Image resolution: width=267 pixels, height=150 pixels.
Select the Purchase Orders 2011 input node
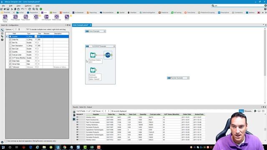(93, 55)
